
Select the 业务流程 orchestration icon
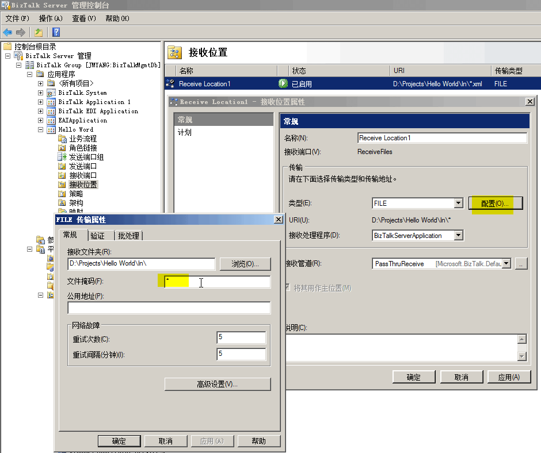point(62,139)
